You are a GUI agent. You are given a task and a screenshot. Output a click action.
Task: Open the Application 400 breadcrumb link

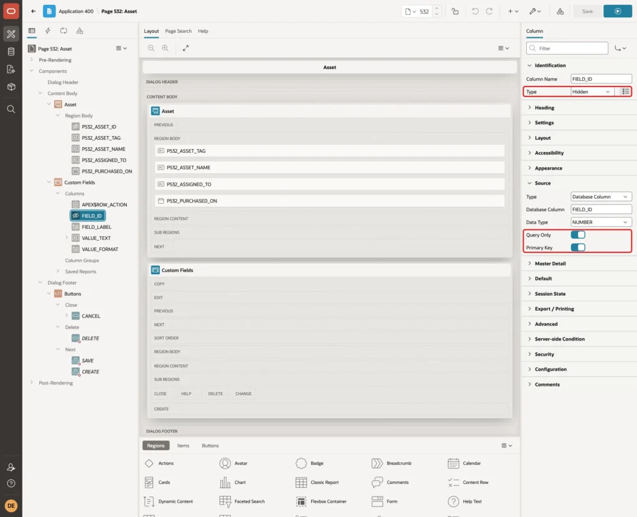(76, 11)
